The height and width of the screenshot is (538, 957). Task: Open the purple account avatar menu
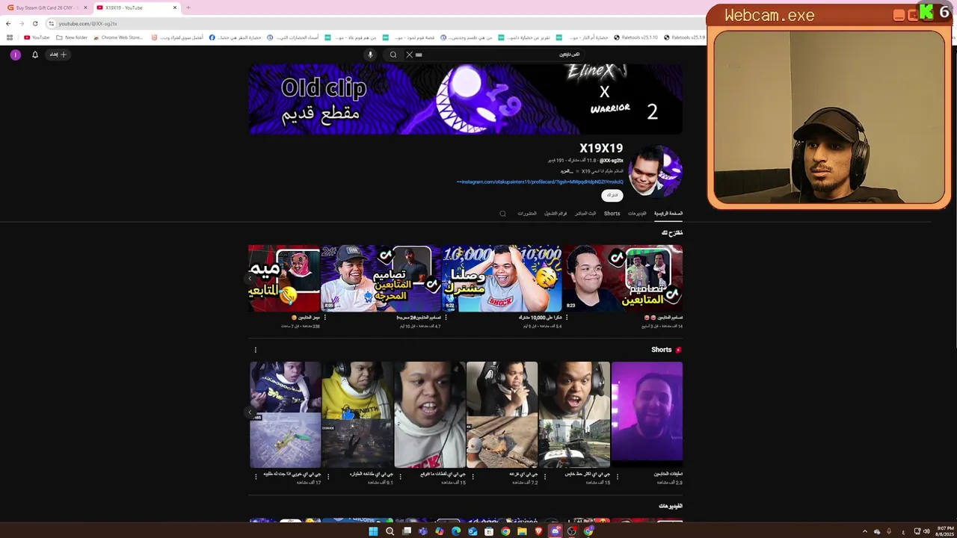click(15, 55)
